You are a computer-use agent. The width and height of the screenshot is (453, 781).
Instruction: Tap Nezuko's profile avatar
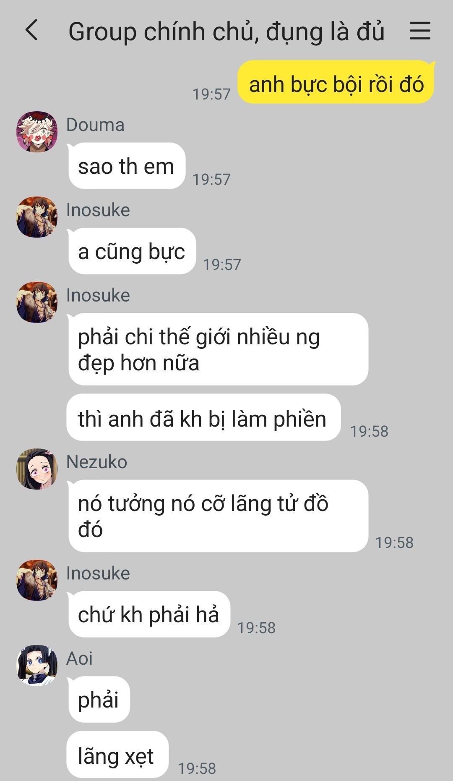37,469
